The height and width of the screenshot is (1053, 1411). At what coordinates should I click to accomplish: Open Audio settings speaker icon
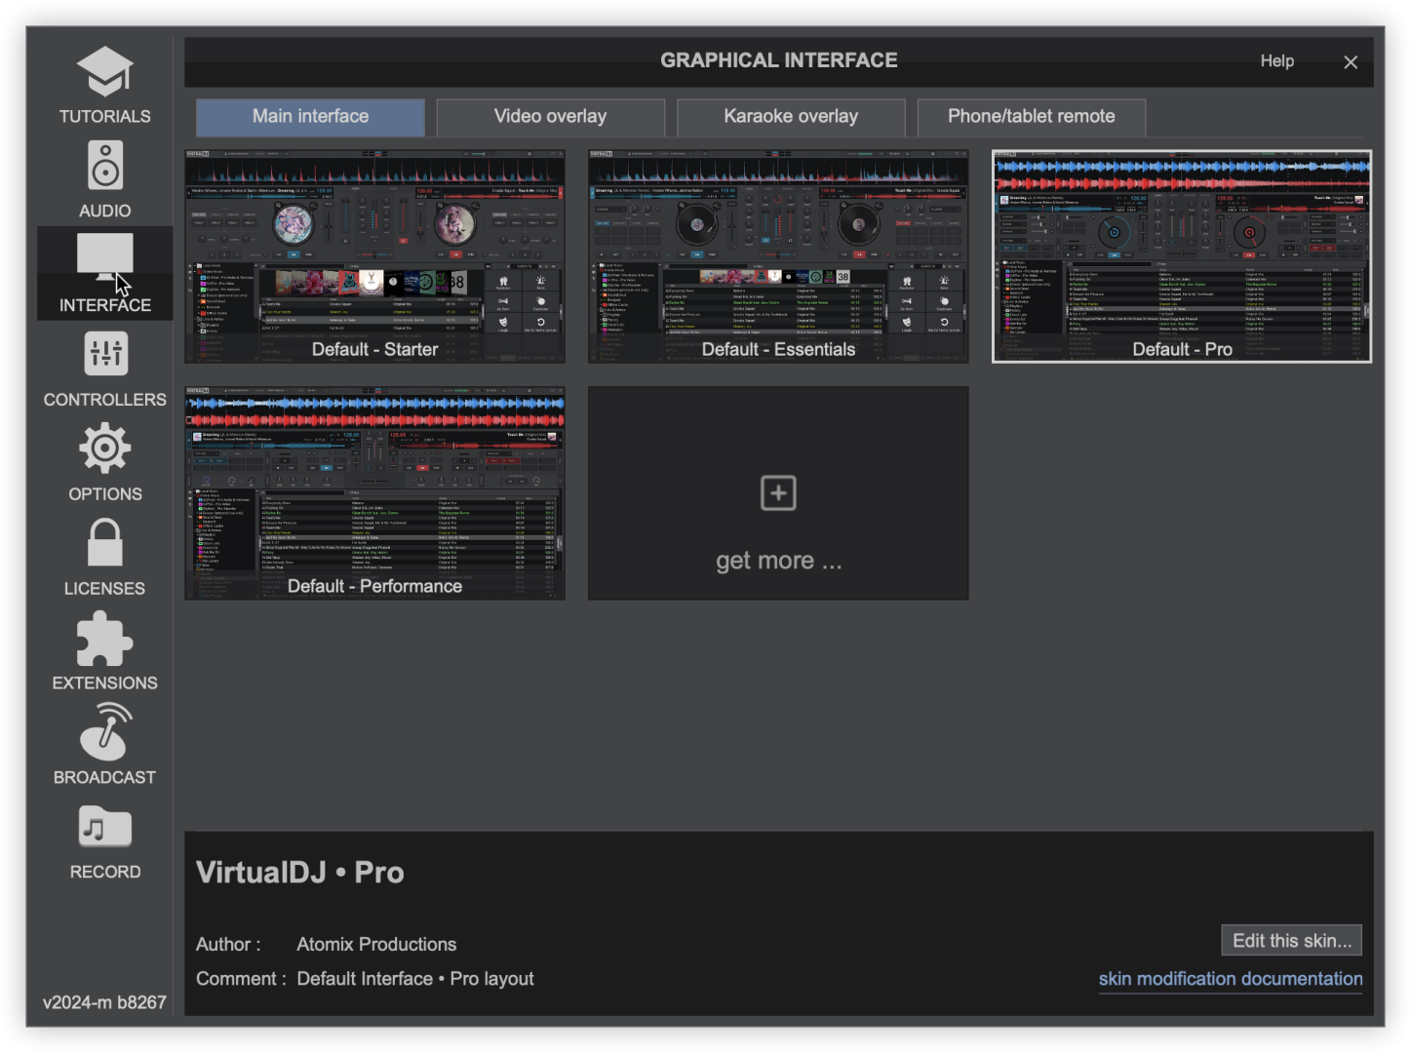[x=104, y=166]
